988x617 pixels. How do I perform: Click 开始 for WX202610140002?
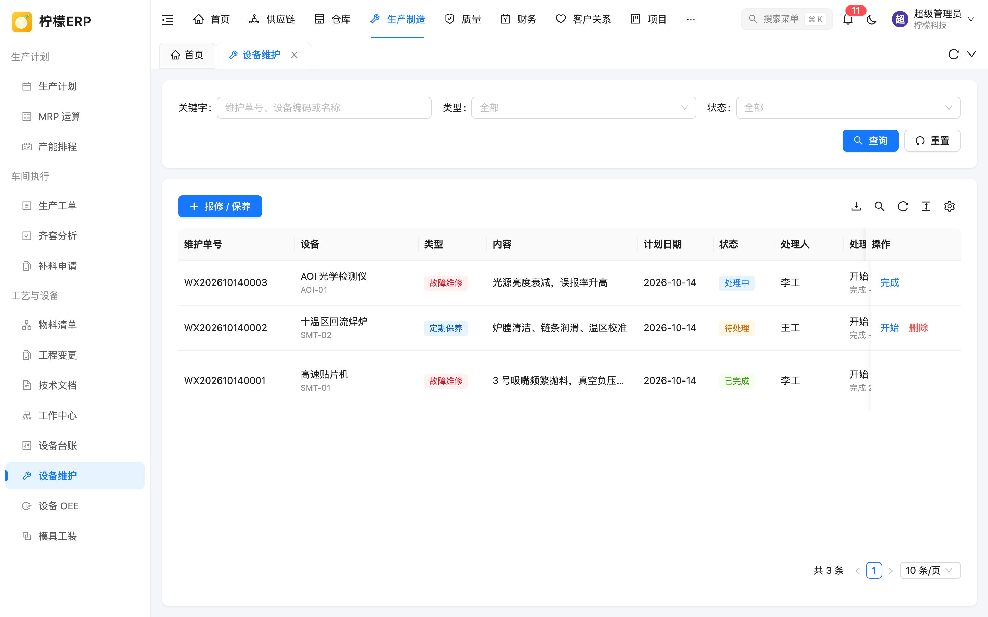889,328
